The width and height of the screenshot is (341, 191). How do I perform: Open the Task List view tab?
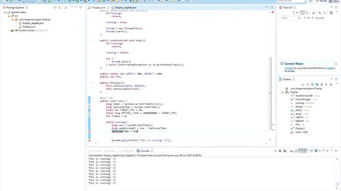coord(287,7)
